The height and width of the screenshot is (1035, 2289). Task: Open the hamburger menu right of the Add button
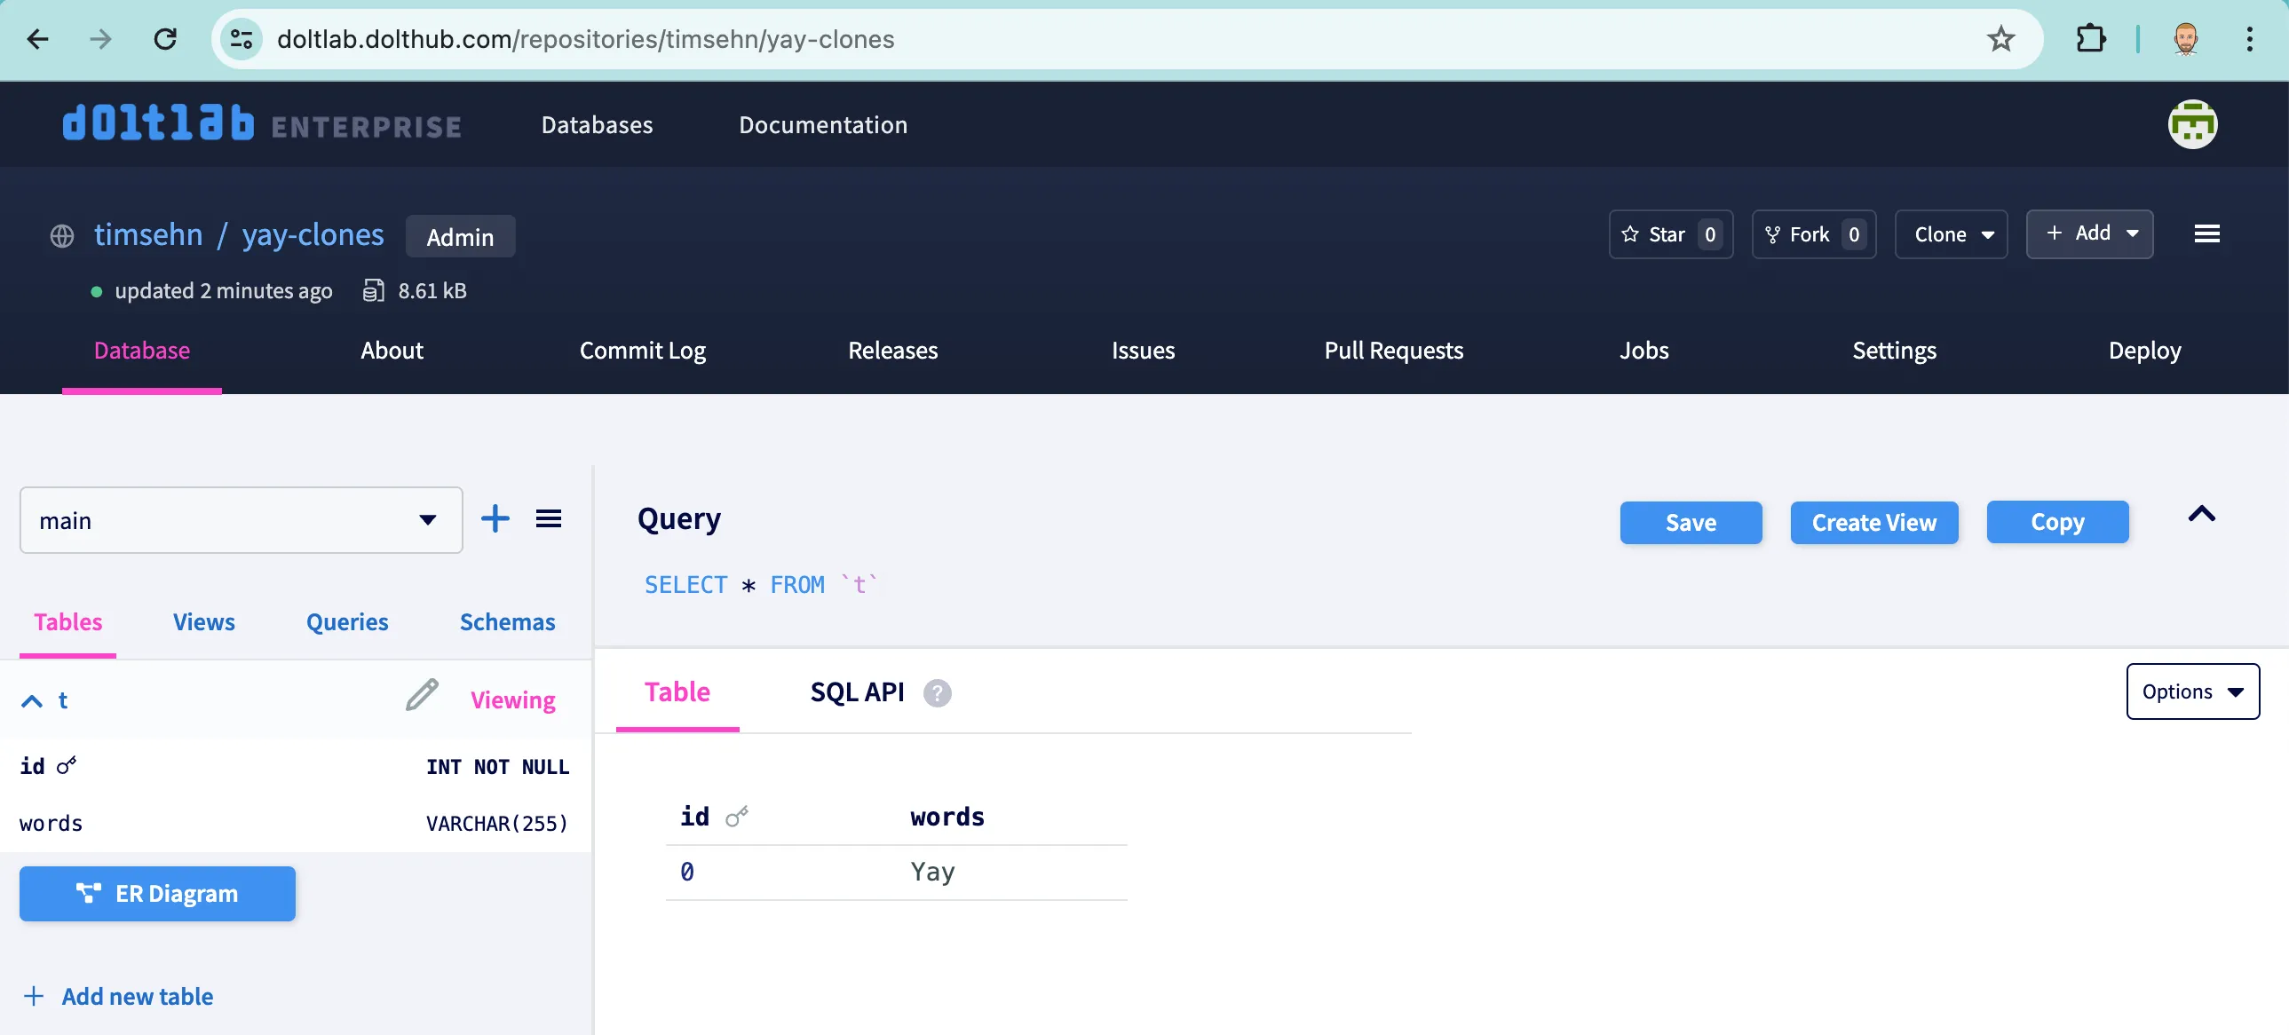tap(2208, 233)
